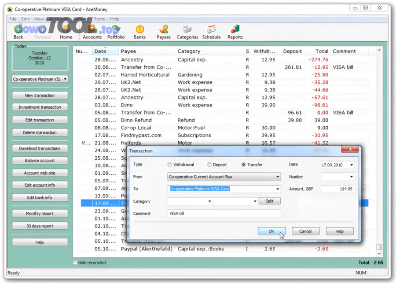The height and width of the screenshot is (283, 396).
Task: Sort by the Date column header
Action: 105,51
